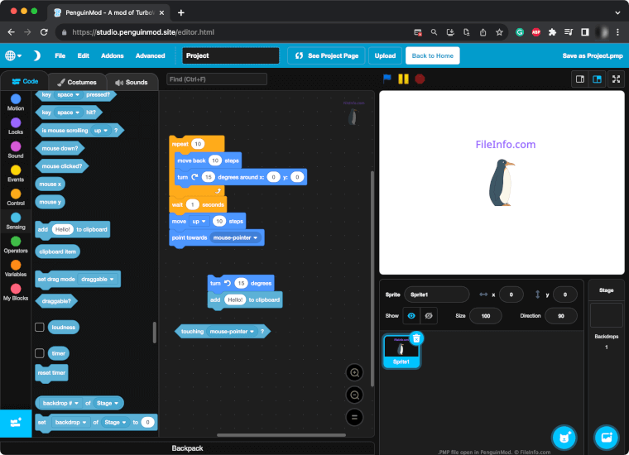Zoom in on the code workspace
Screen dimensions: 629x455
tap(354, 373)
